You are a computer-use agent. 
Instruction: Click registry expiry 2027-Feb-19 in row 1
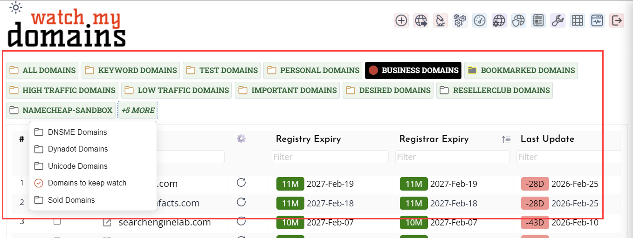click(330, 184)
